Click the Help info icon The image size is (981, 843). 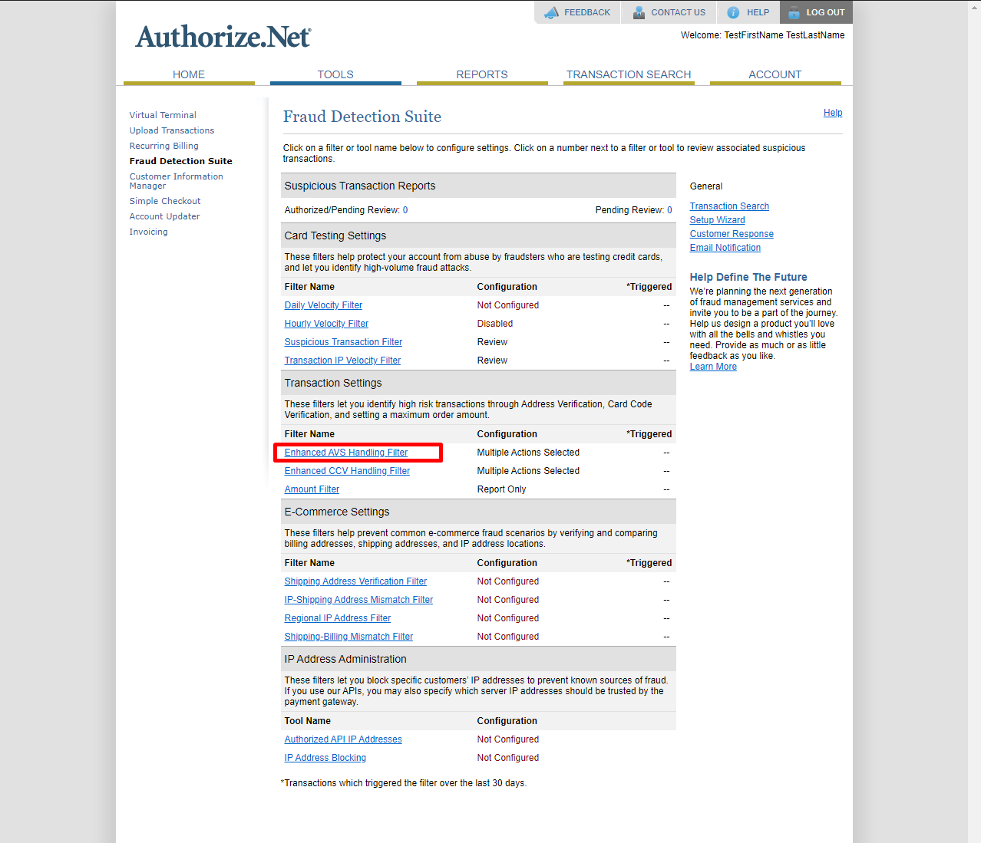pyautogui.click(x=733, y=12)
